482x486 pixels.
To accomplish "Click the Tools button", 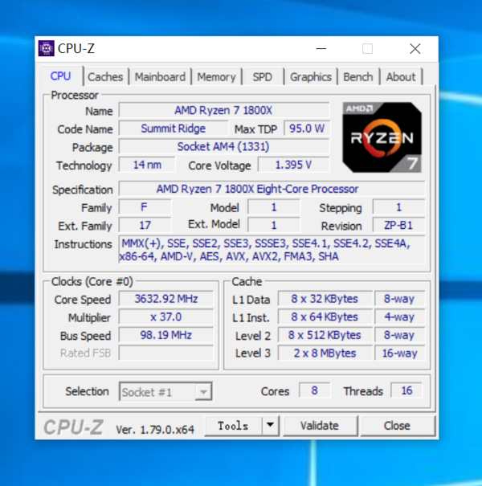I will click(234, 426).
